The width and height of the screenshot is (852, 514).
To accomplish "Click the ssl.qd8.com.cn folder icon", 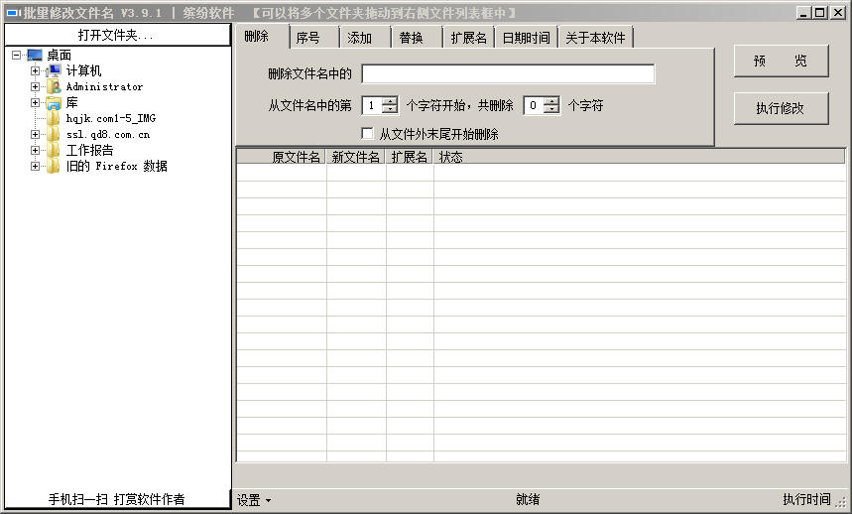I will 54,135.
